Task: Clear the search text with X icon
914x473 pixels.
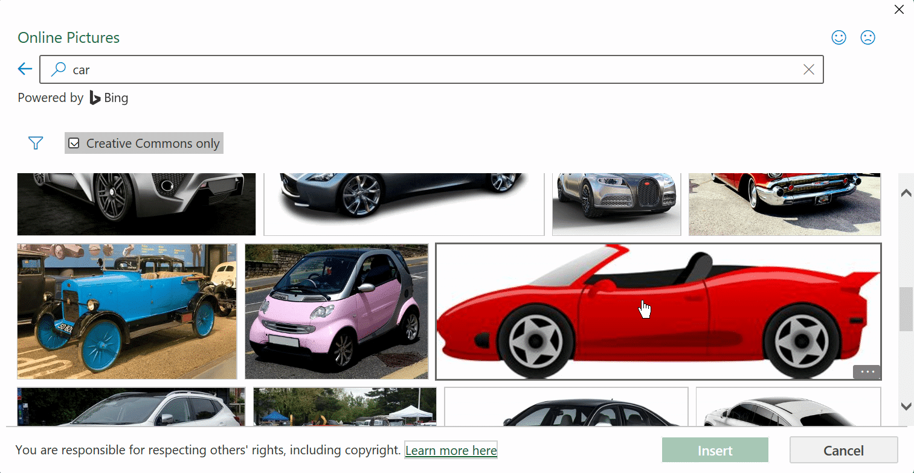Action: click(x=808, y=69)
